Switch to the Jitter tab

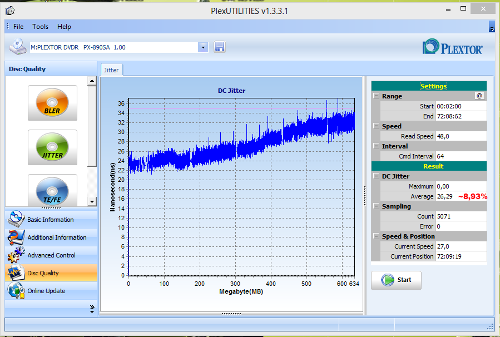(111, 70)
